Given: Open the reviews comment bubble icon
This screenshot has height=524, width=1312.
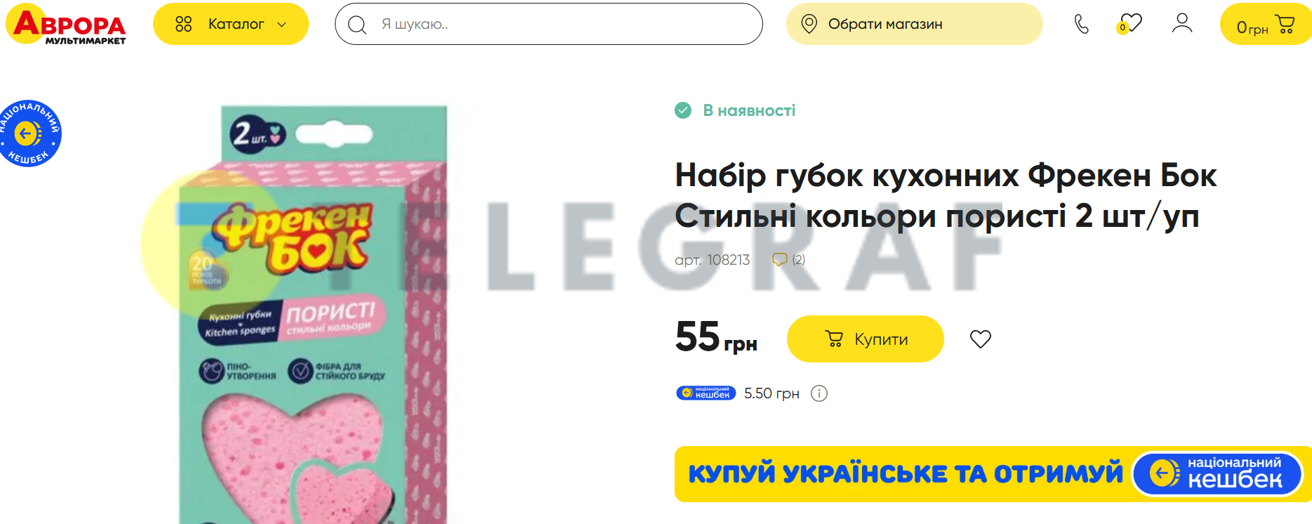Looking at the screenshot, I should point(779,260).
